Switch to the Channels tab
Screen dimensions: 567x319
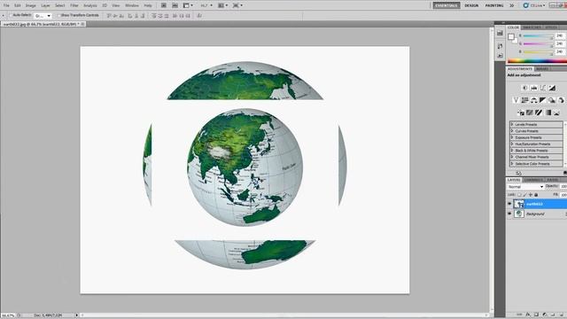click(x=533, y=180)
